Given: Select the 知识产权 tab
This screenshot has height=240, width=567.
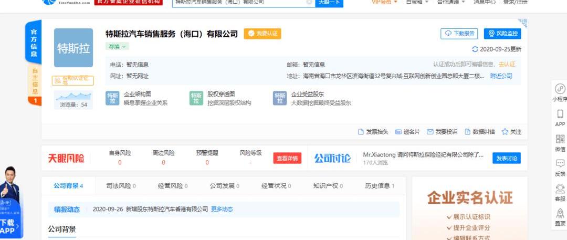Looking at the screenshot, I should [x=328, y=186].
